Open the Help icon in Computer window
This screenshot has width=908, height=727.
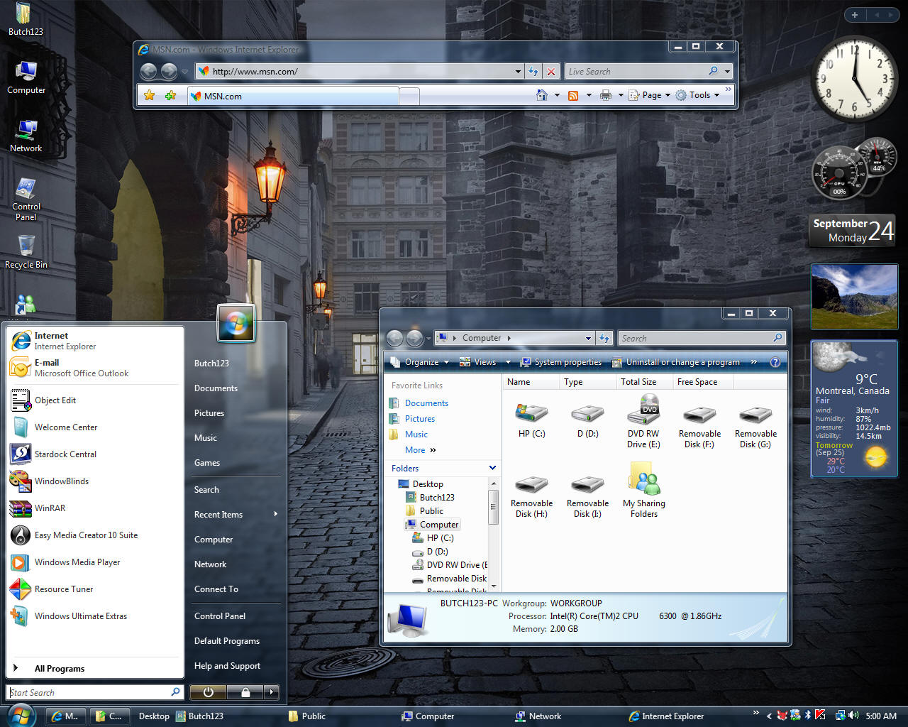pos(775,362)
